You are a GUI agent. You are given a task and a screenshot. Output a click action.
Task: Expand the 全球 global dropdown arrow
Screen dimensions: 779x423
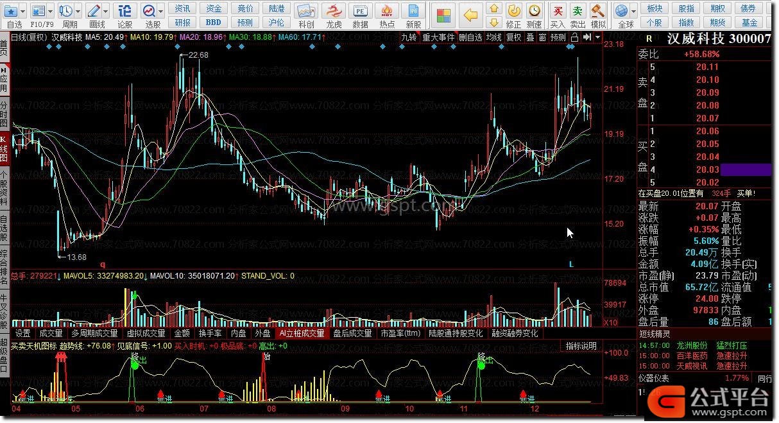[633, 11]
